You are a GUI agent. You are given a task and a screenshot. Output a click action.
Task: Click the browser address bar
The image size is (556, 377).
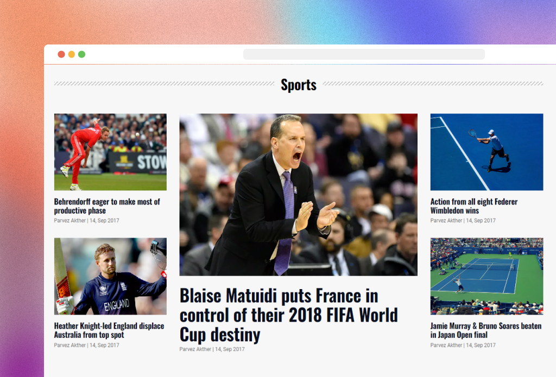(364, 54)
